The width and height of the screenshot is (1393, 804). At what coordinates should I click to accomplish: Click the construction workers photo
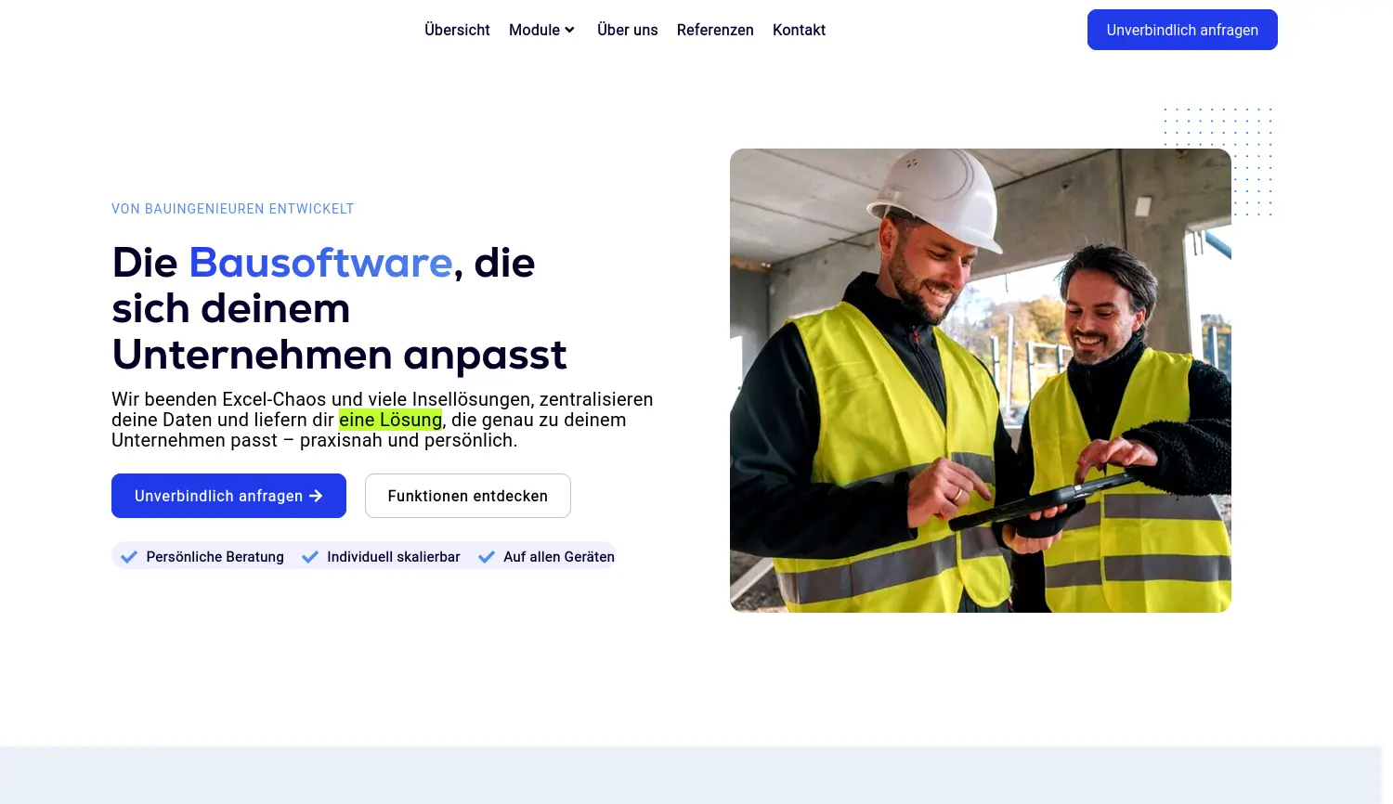tap(981, 380)
